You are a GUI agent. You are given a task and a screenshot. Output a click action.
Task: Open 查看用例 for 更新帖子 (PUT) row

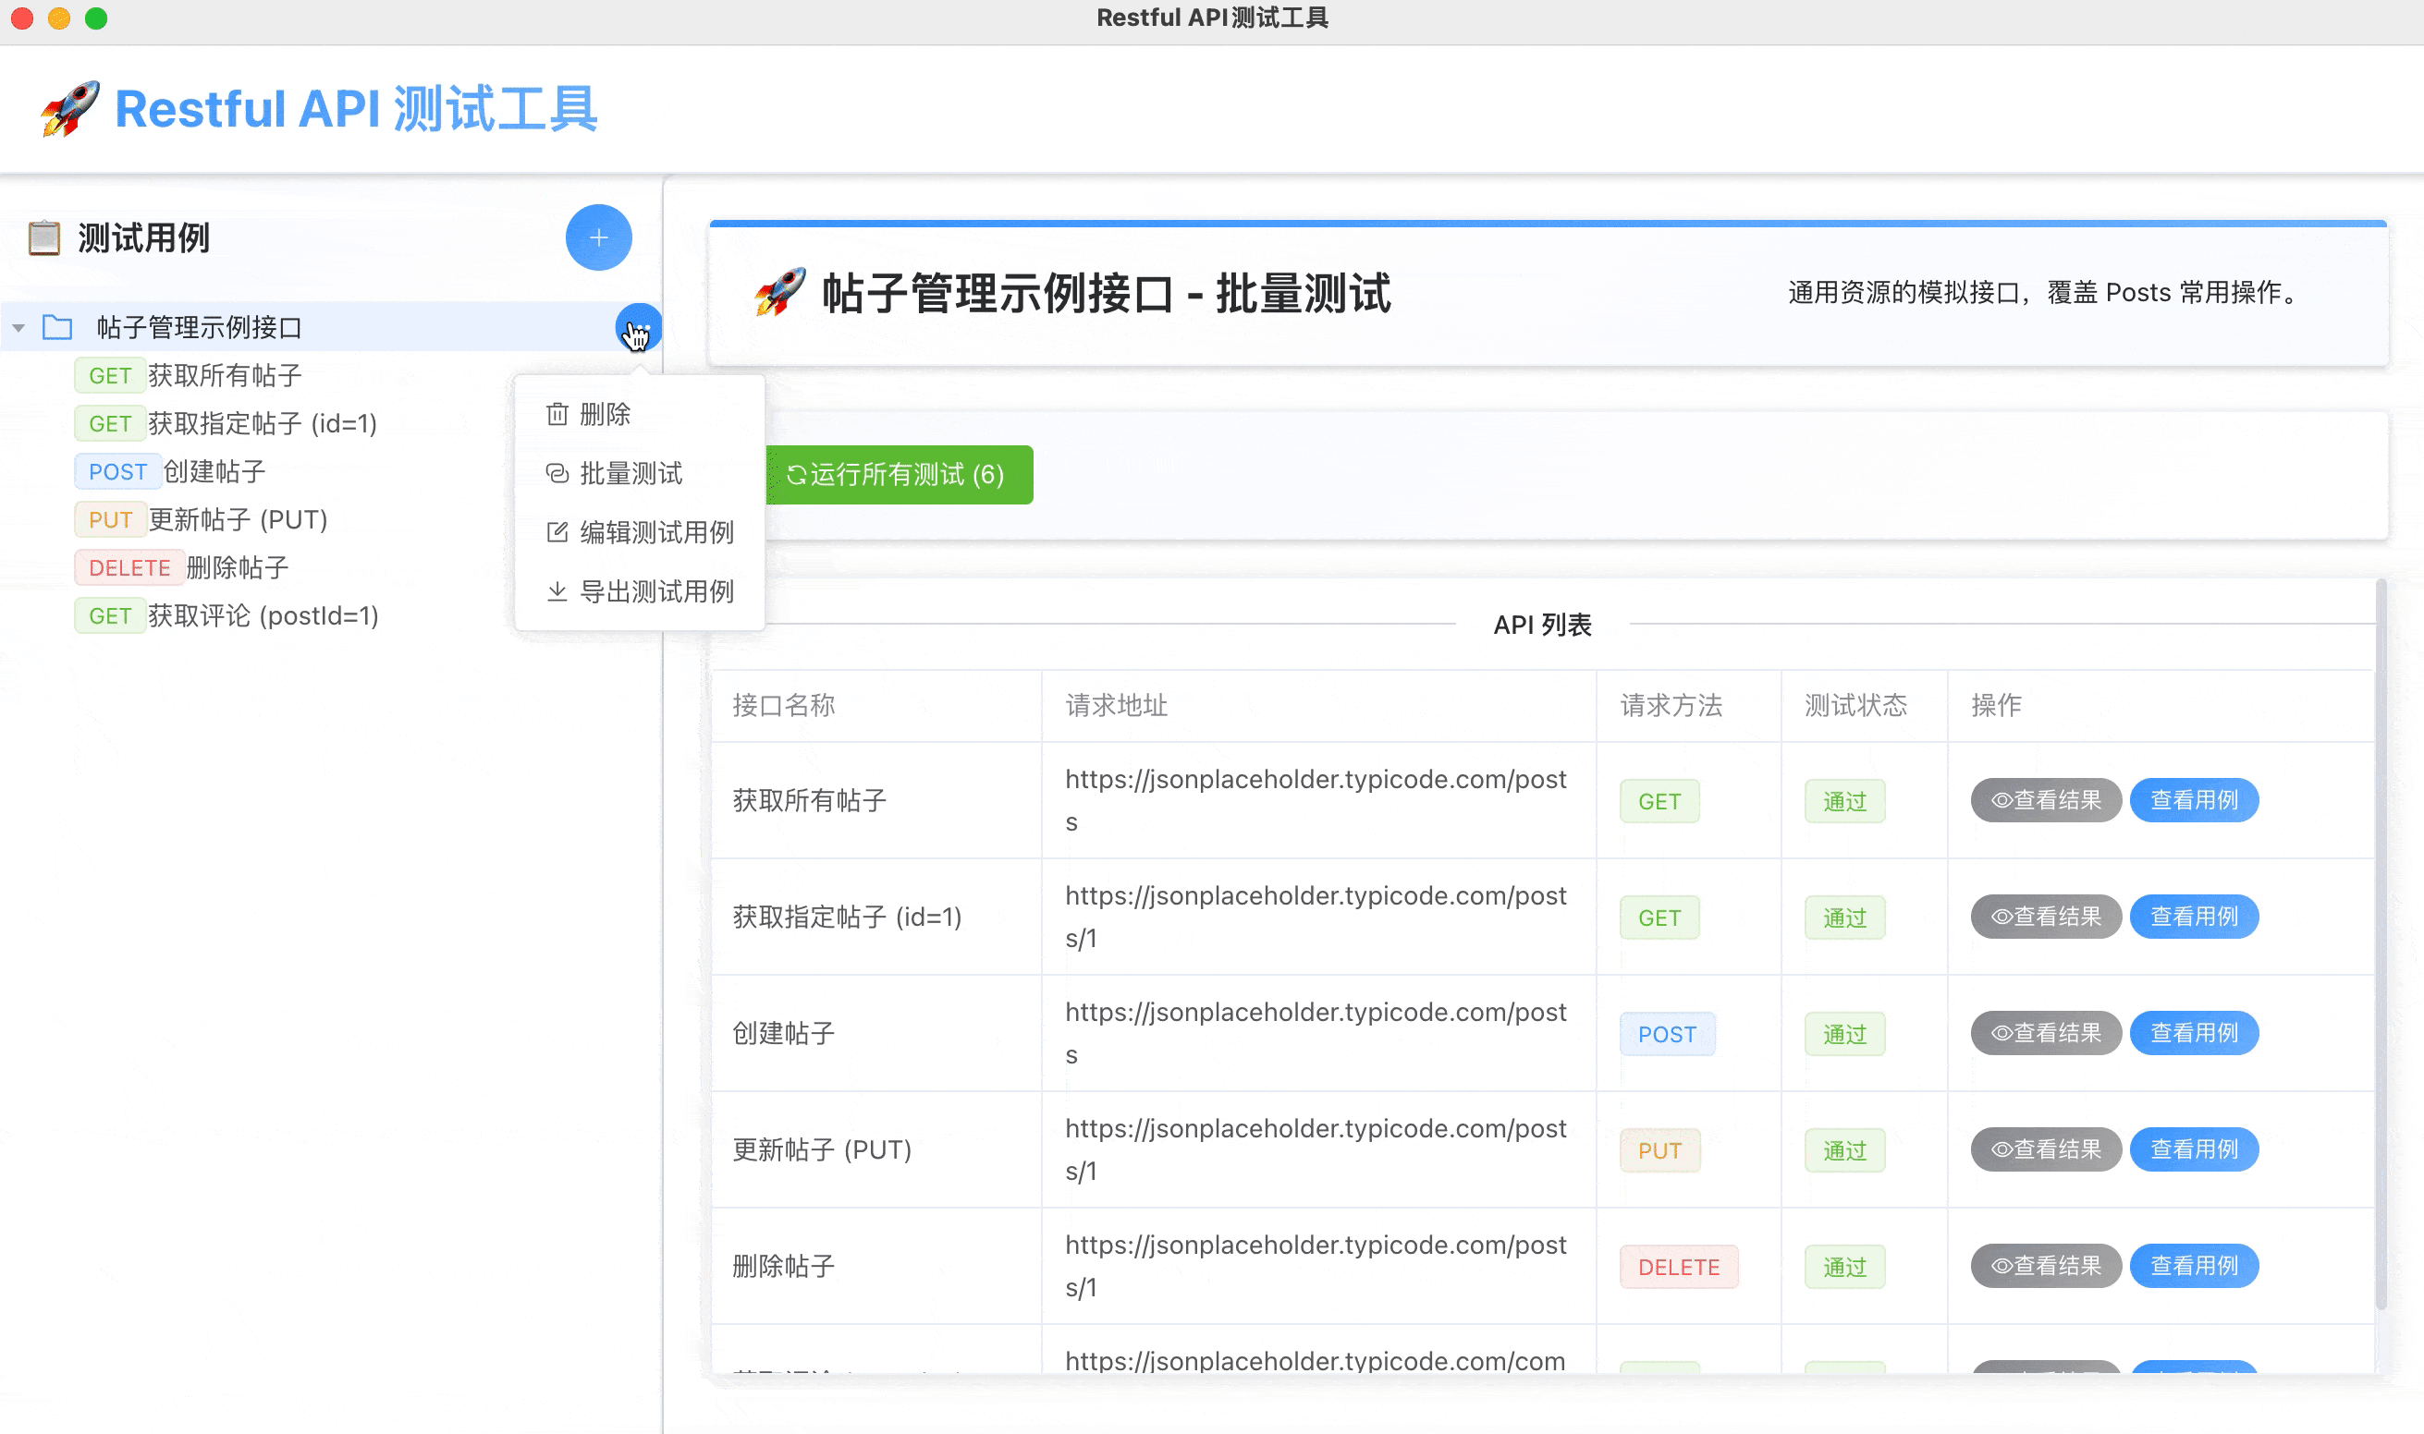[2193, 1150]
